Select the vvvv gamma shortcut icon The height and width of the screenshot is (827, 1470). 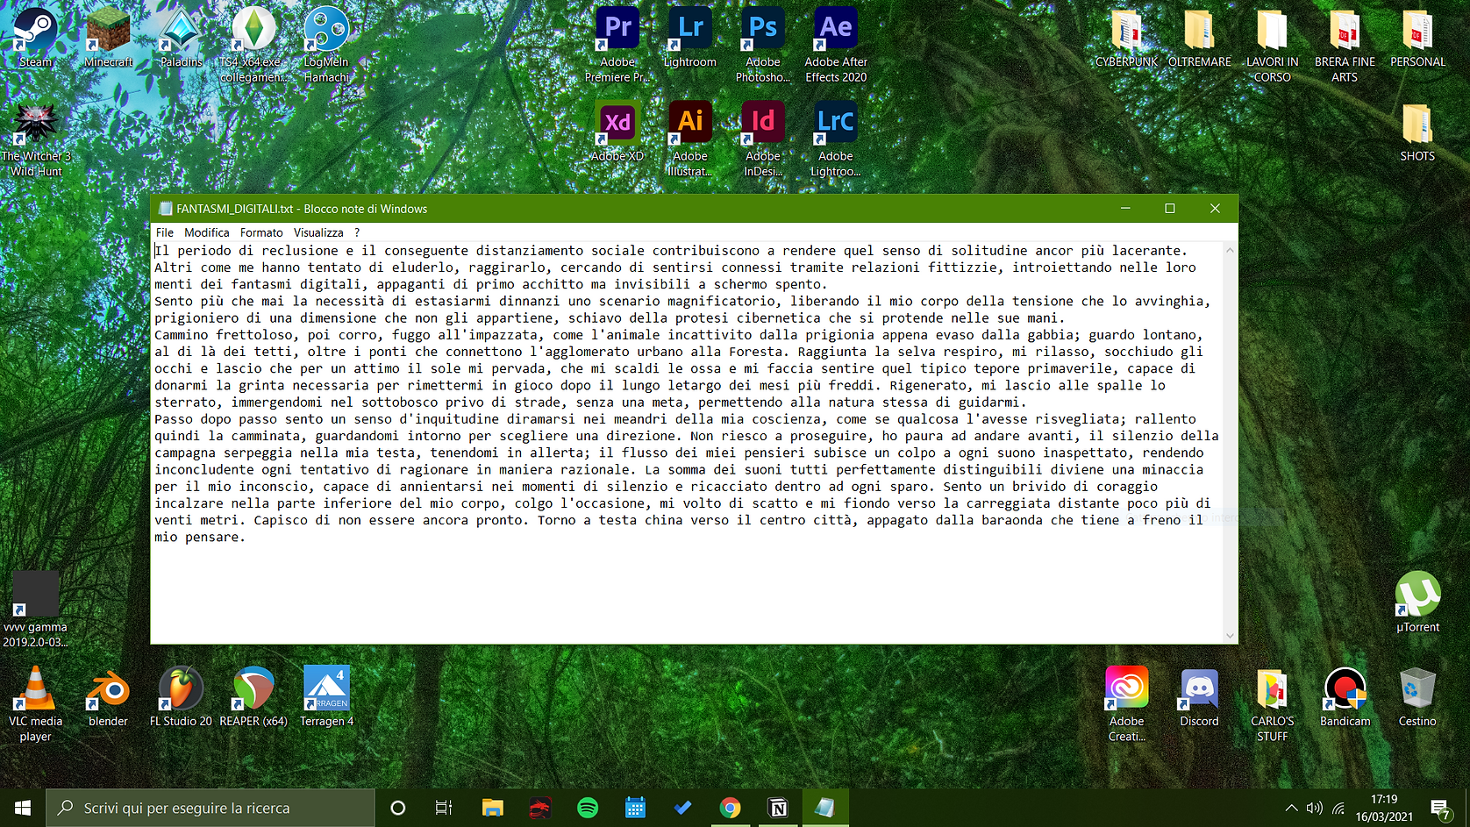point(35,609)
